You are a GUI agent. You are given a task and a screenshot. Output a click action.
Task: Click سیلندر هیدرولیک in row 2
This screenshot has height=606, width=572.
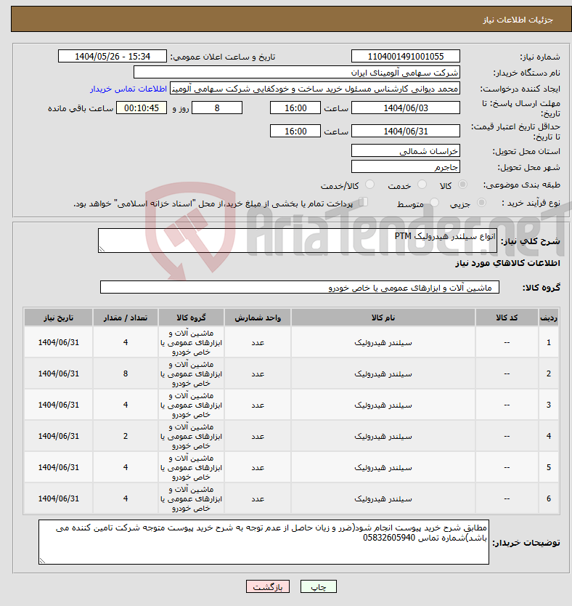(x=383, y=373)
